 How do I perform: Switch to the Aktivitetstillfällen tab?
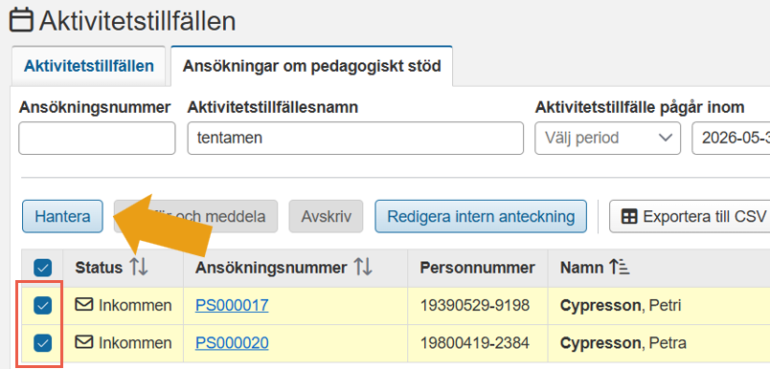(x=89, y=66)
